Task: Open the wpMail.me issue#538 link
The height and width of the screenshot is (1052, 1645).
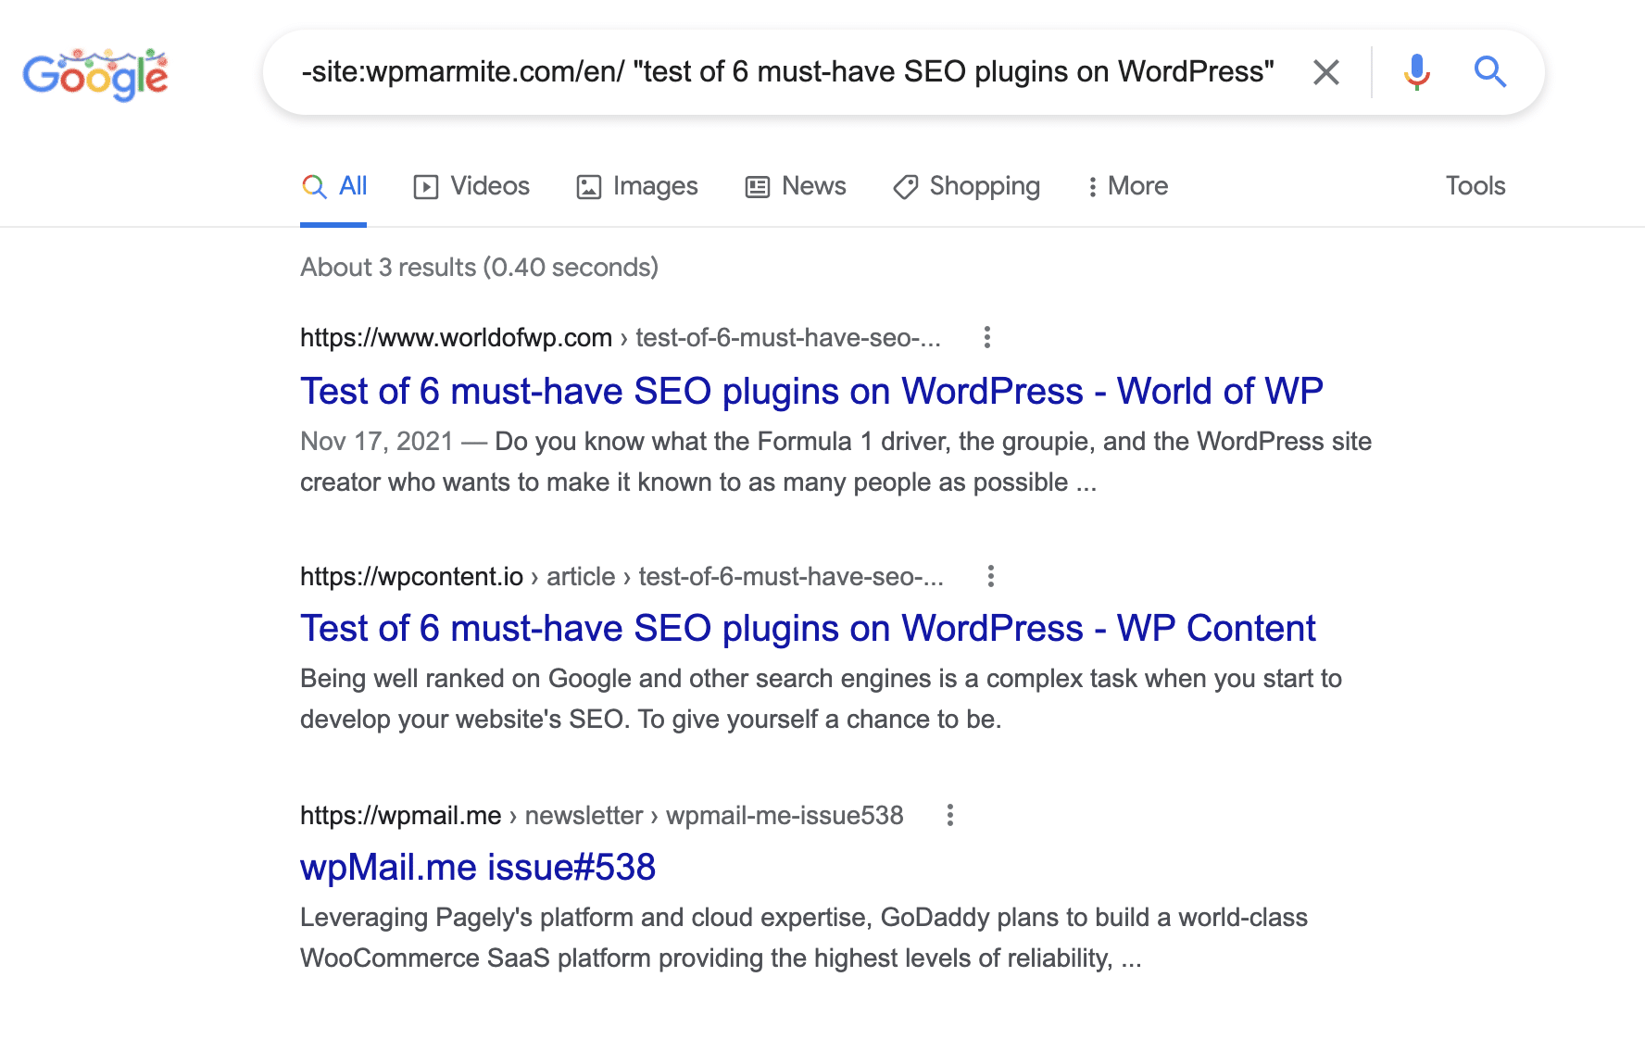Action: coord(478,867)
